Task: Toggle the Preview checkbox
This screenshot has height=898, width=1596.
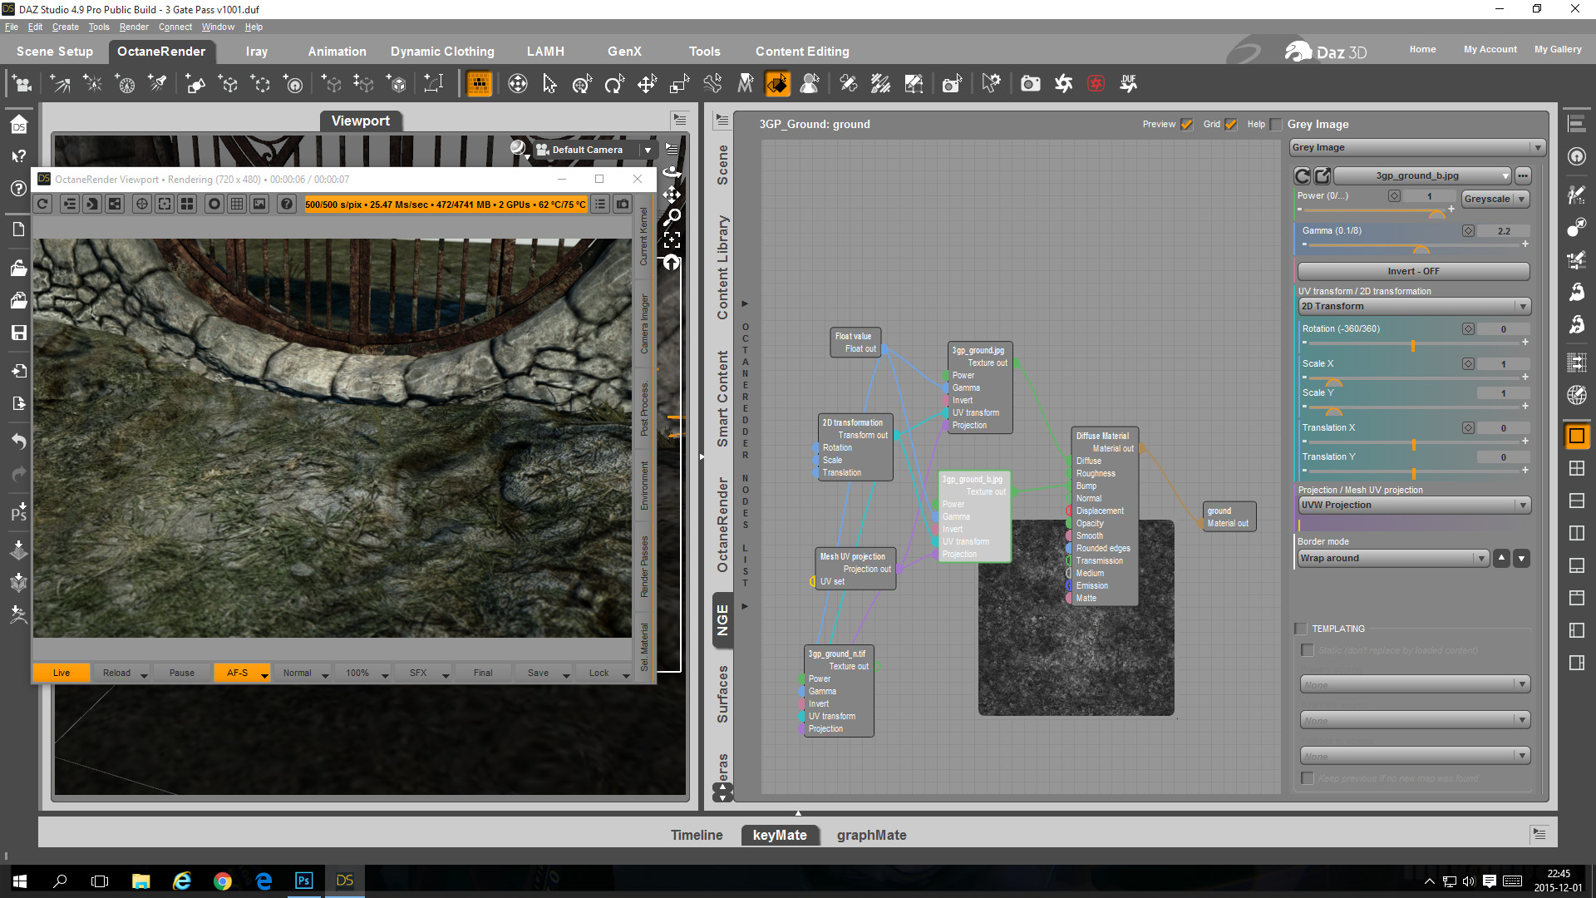Action: point(1186,125)
